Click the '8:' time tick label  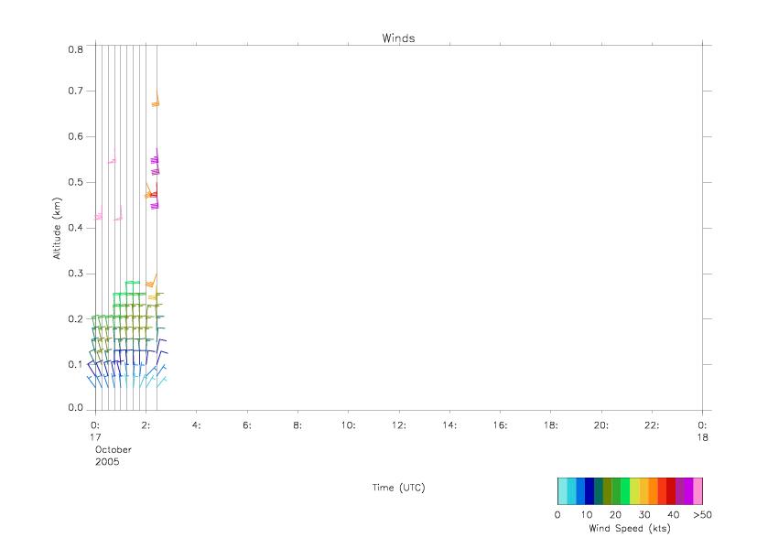click(297, 425)
